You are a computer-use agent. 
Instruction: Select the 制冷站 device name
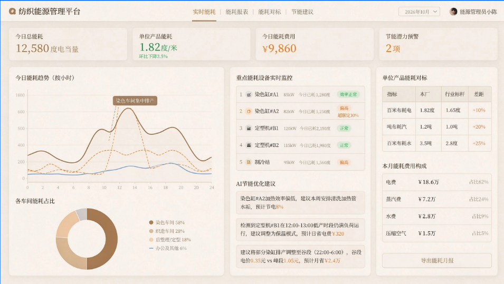[262, 162]
